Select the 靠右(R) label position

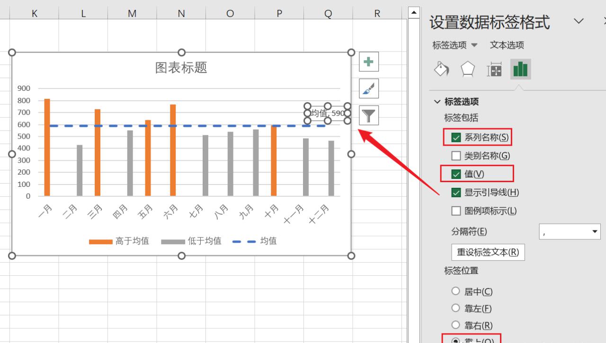(456, 325)
